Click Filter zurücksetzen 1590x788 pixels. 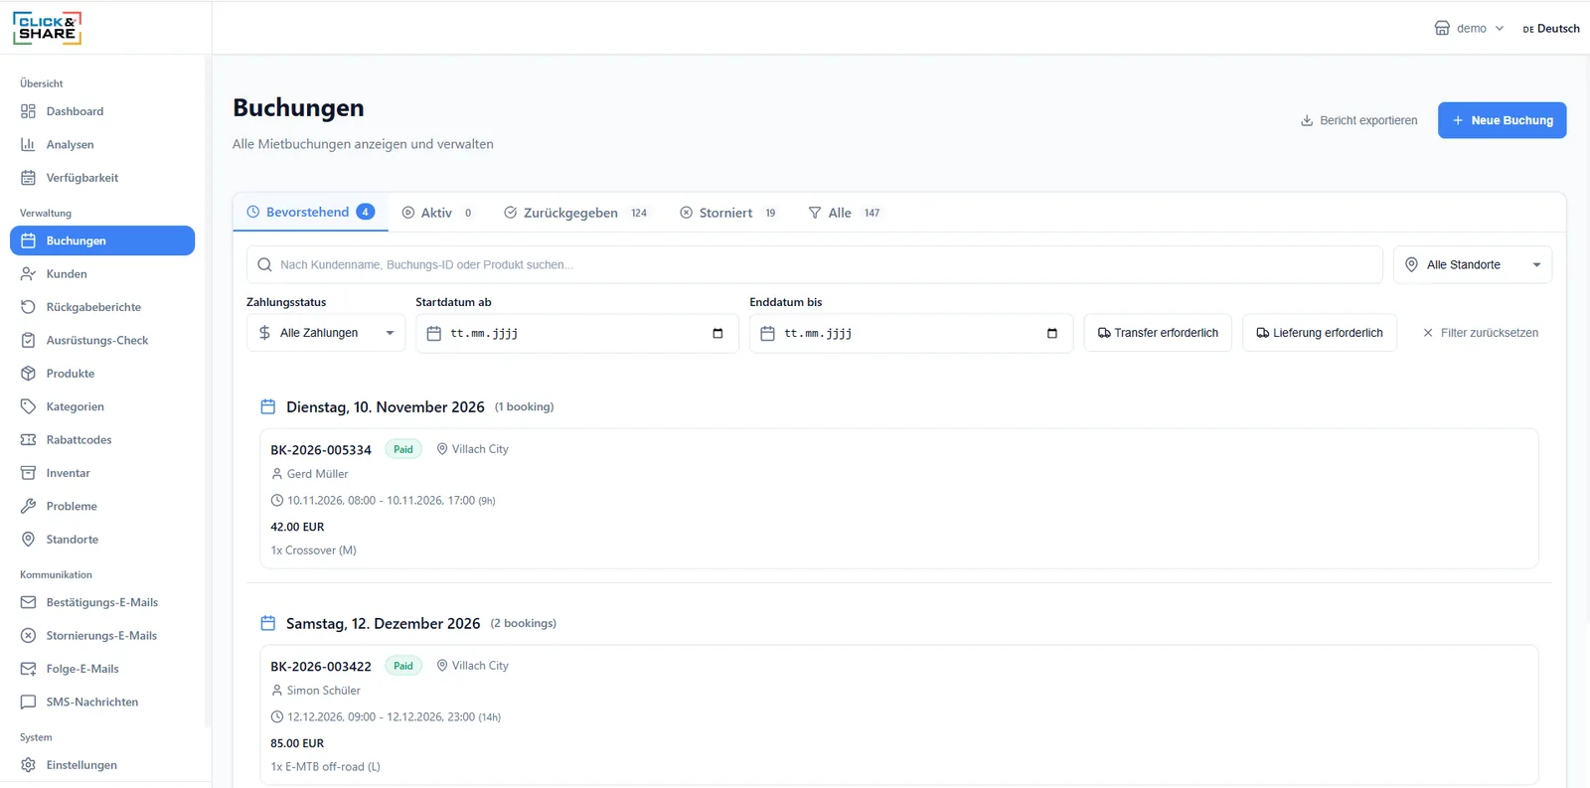pos(1480,333)
